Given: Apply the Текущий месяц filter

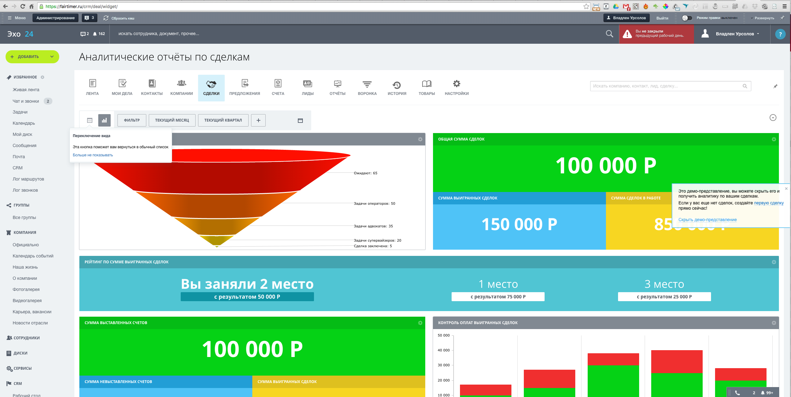Looking at the screenshot, I should tap(172, 120).
